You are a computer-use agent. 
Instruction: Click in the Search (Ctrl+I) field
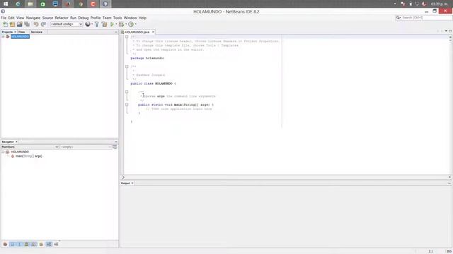pyautogui.click(x=423, y=18)
